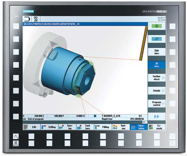Image resolution: width=187 pixels, height=156 pixels.
Task: Open the Turning softkey
Action: [67, 127]
